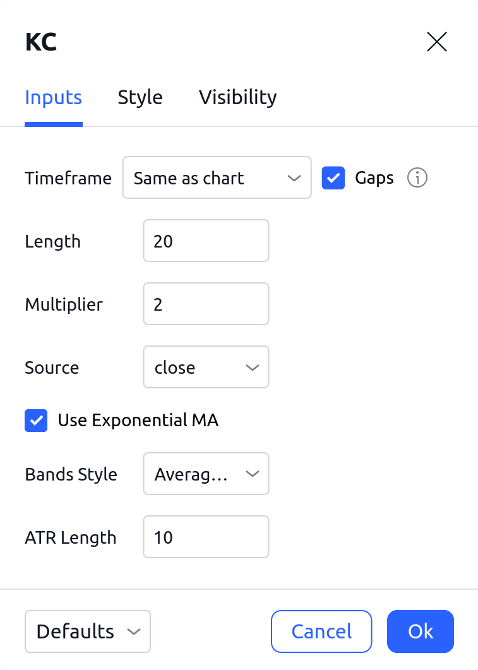Click the chevron arrow in Timeframe dropdown

tap(294, 178)
